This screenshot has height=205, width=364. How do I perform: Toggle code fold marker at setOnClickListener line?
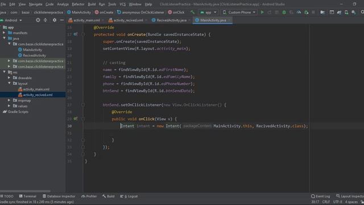click(x=83, y=105)
